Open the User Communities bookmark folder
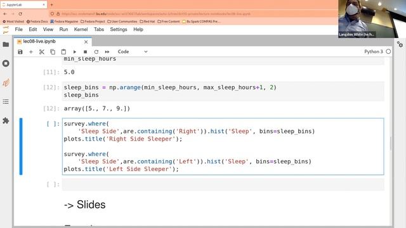Image resolution: width=406 pixels, height=228 pixels. click(x=122, y=22)
